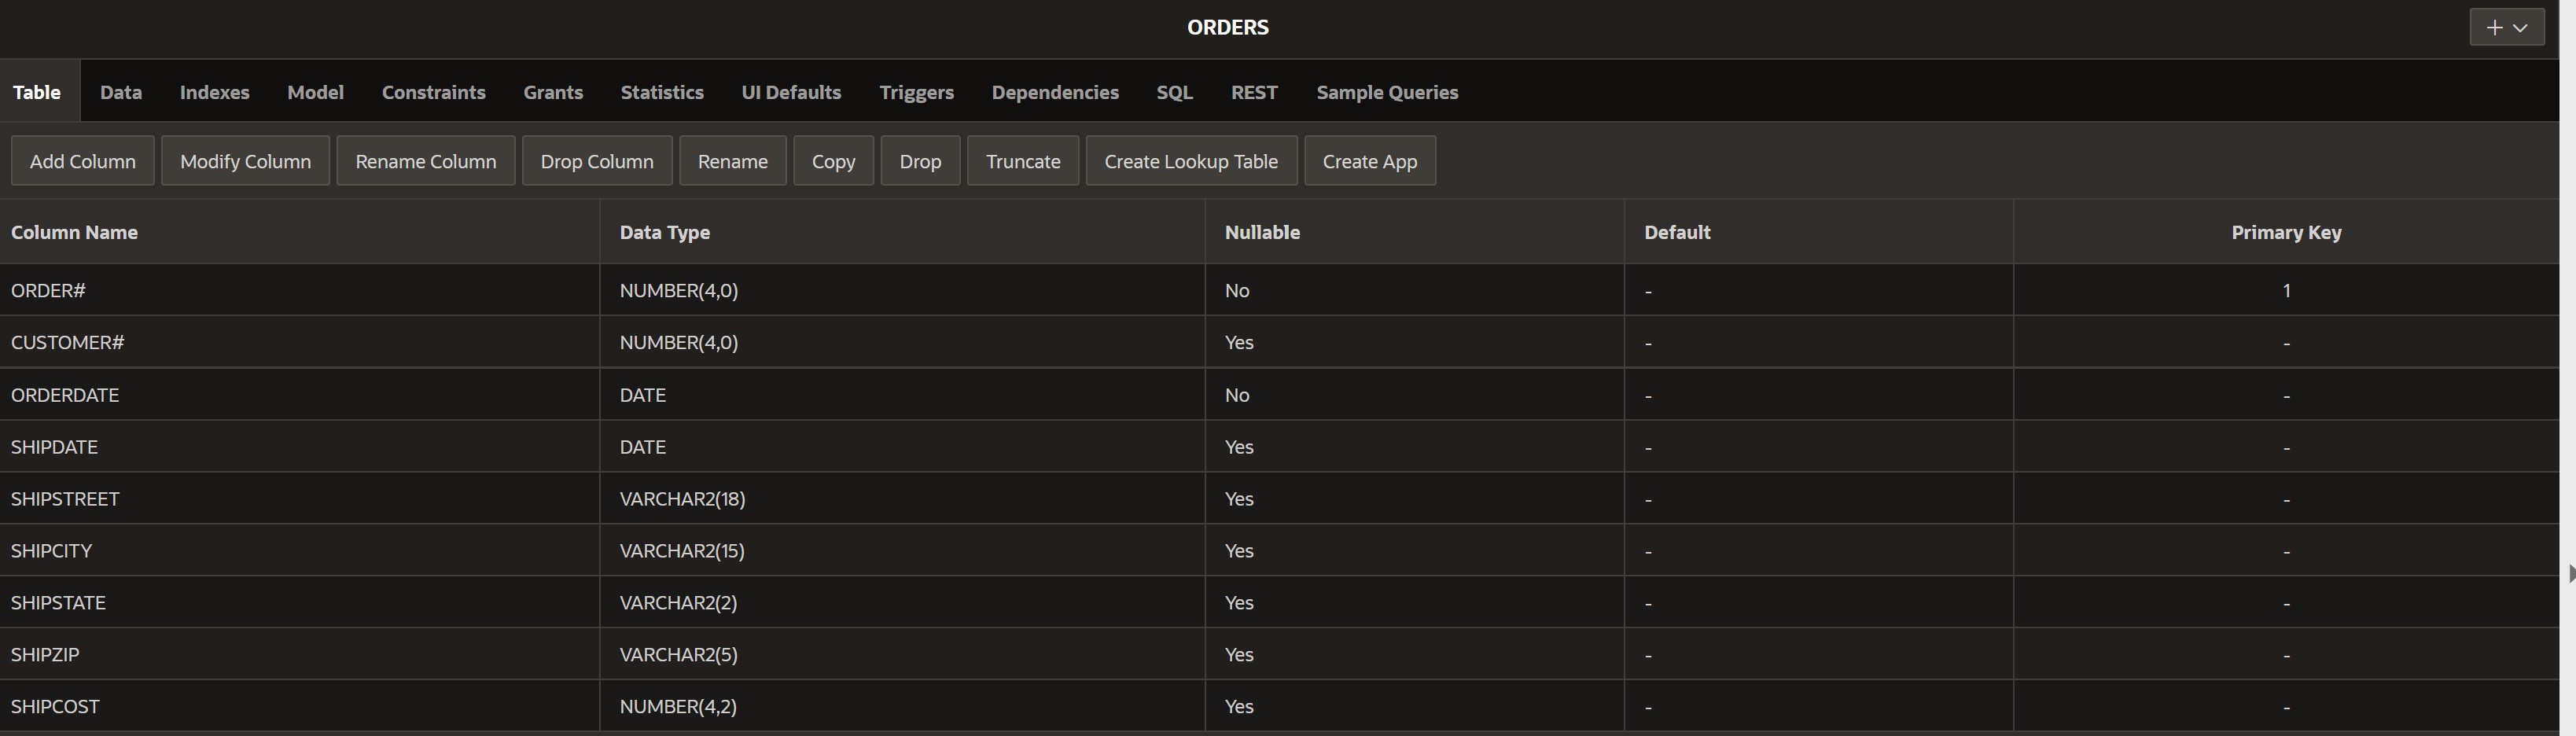View the Constraints tab
This screenshot has height=736, width=2576.
pyautogui.click(x=433, y=91)
